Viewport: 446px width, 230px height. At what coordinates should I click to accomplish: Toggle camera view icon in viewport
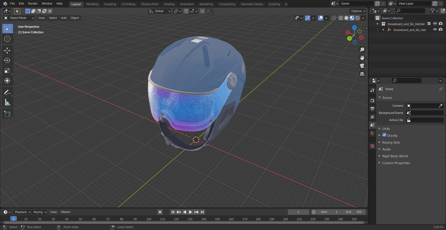(362, 66)
